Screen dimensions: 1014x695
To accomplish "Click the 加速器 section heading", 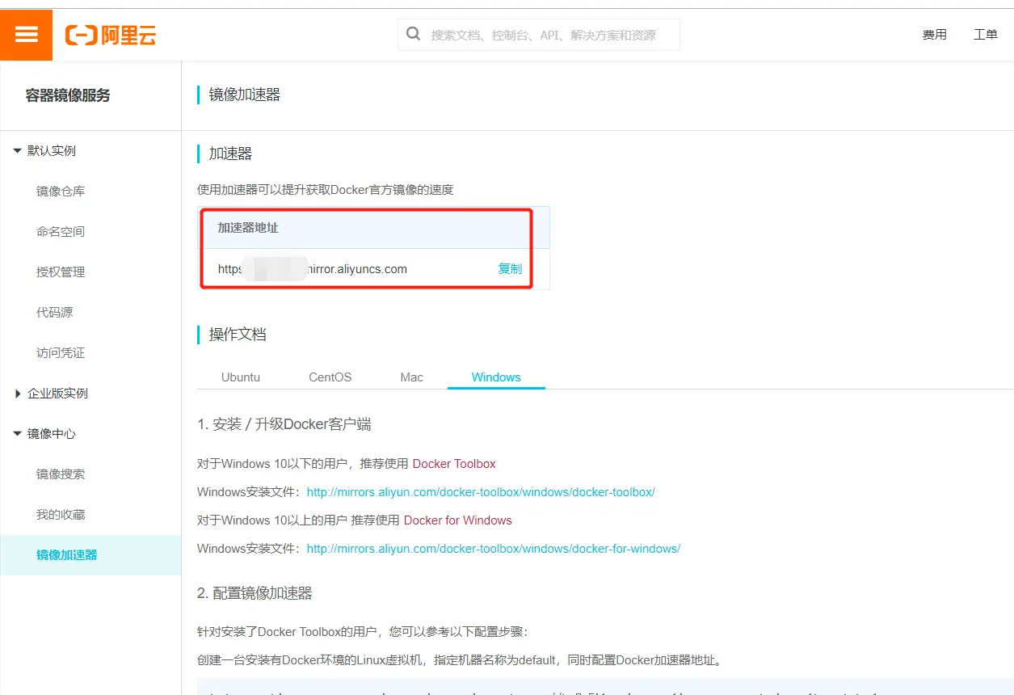I will (x=230, y=154).
